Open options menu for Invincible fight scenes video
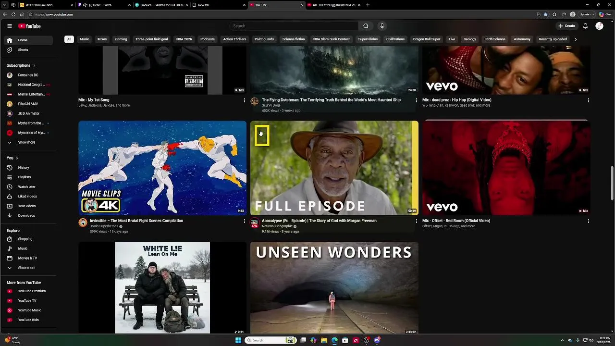Viewport: 615px width, 346px height. click(244, 221)
